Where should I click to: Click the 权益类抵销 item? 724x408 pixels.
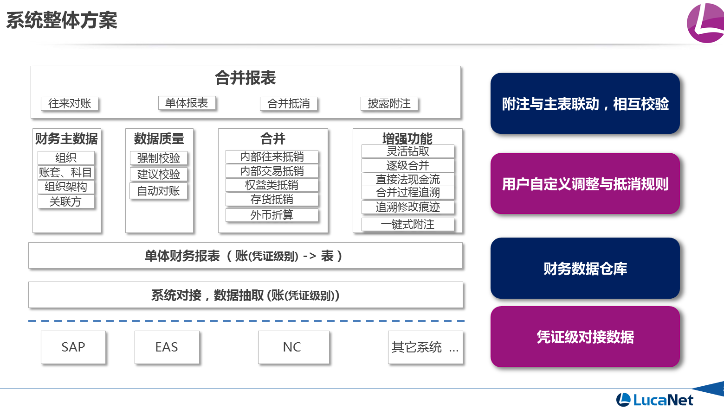[x=272, y=185]
